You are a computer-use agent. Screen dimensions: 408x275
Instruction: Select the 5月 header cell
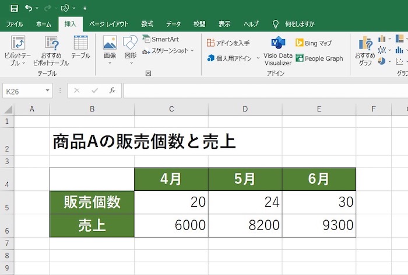point(245,179)
